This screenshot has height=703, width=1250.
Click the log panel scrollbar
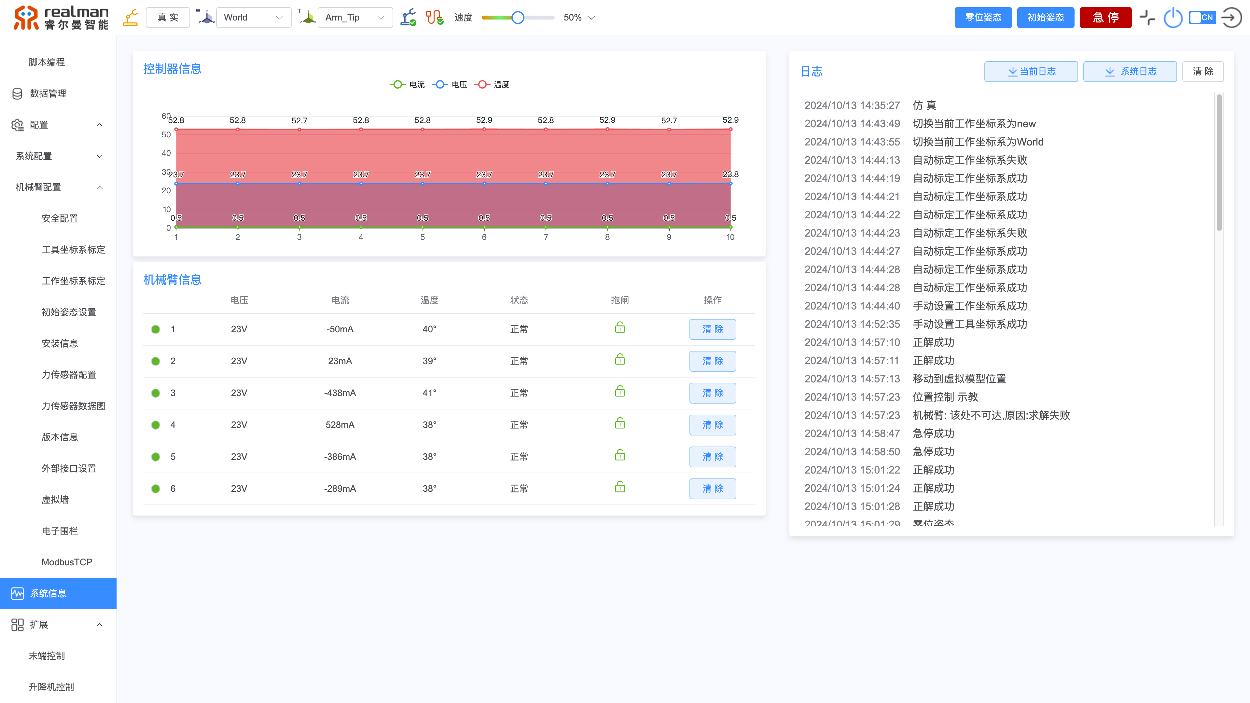coord(1219,162)
